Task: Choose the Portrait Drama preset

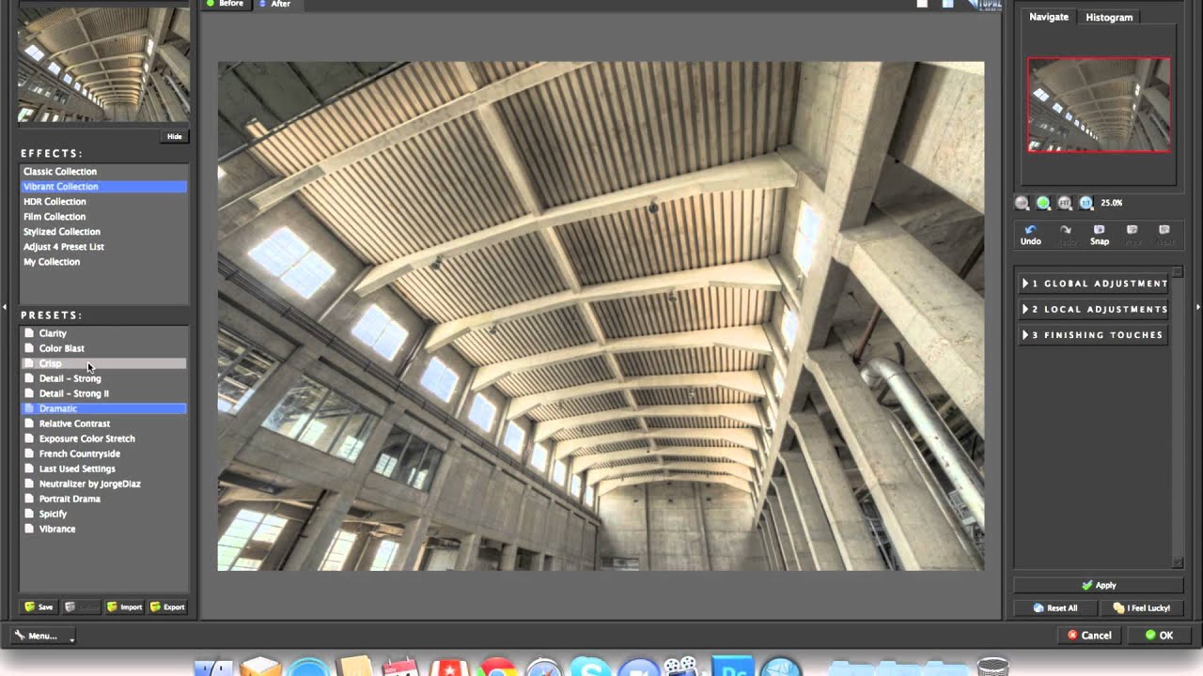Action: pyautogui.click(x=104, y=499)
